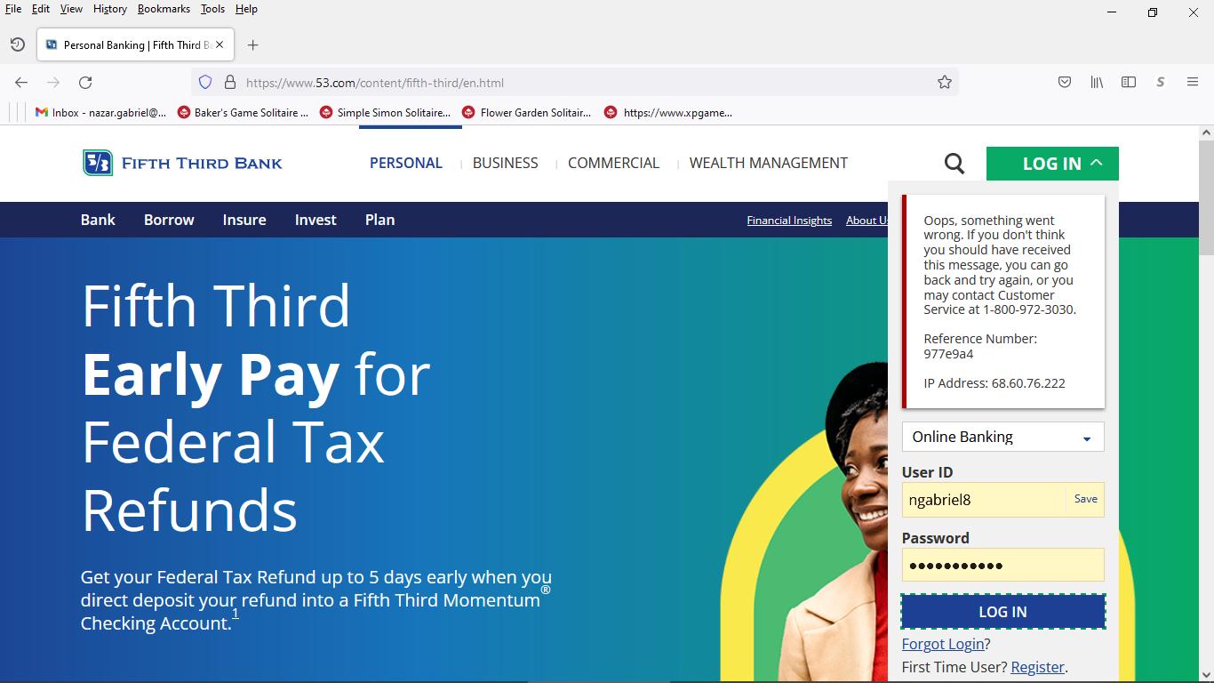Image resolution: width=1214 pixels, height=683 pixels.
Task: Click the Save to Pocket icon
Action: click(1064, 83)
